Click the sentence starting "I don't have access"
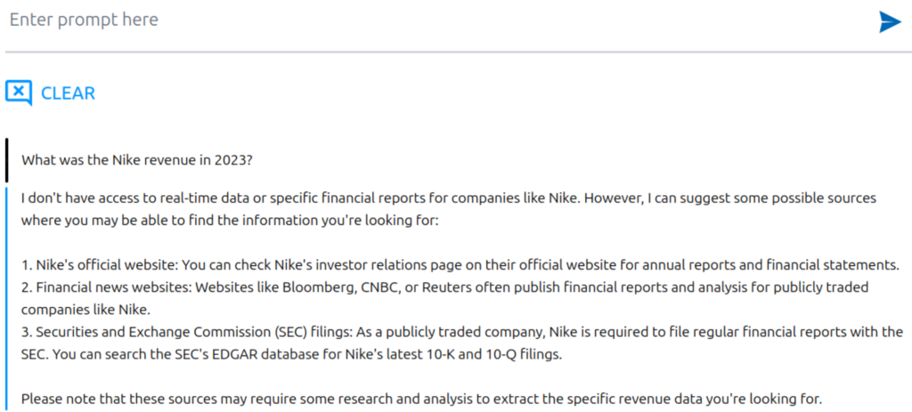912x412 pixels. (449, 209)
